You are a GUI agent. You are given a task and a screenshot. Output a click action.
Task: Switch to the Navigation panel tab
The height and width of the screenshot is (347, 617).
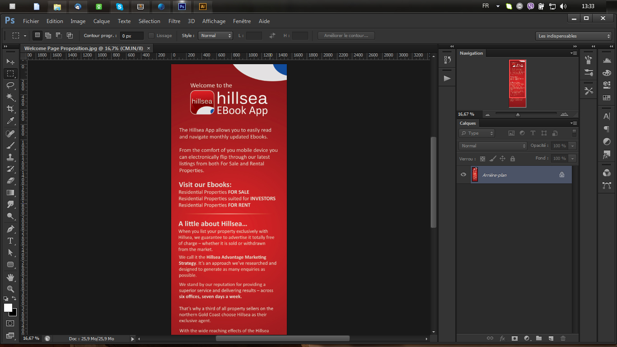click(x=471, y=53)
